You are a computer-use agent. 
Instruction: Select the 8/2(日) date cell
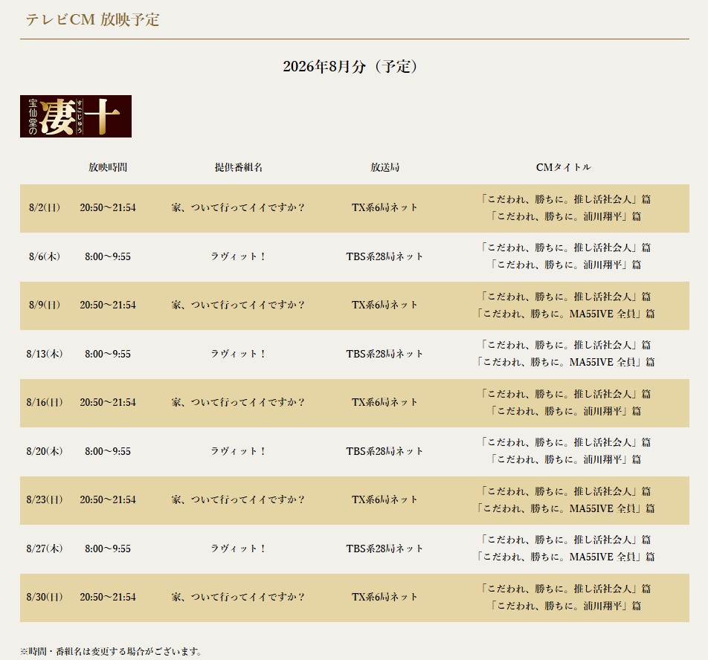(45, 207)
